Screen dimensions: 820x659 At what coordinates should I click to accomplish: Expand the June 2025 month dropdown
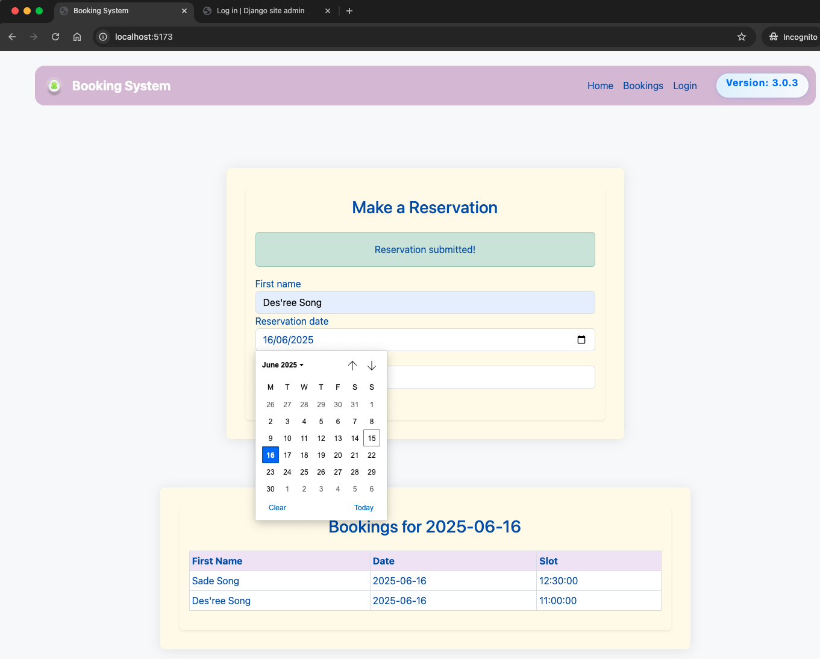tap(283, 365)
